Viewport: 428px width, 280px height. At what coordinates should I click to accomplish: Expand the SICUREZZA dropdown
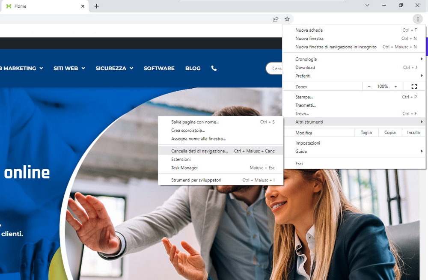(114, 69)
